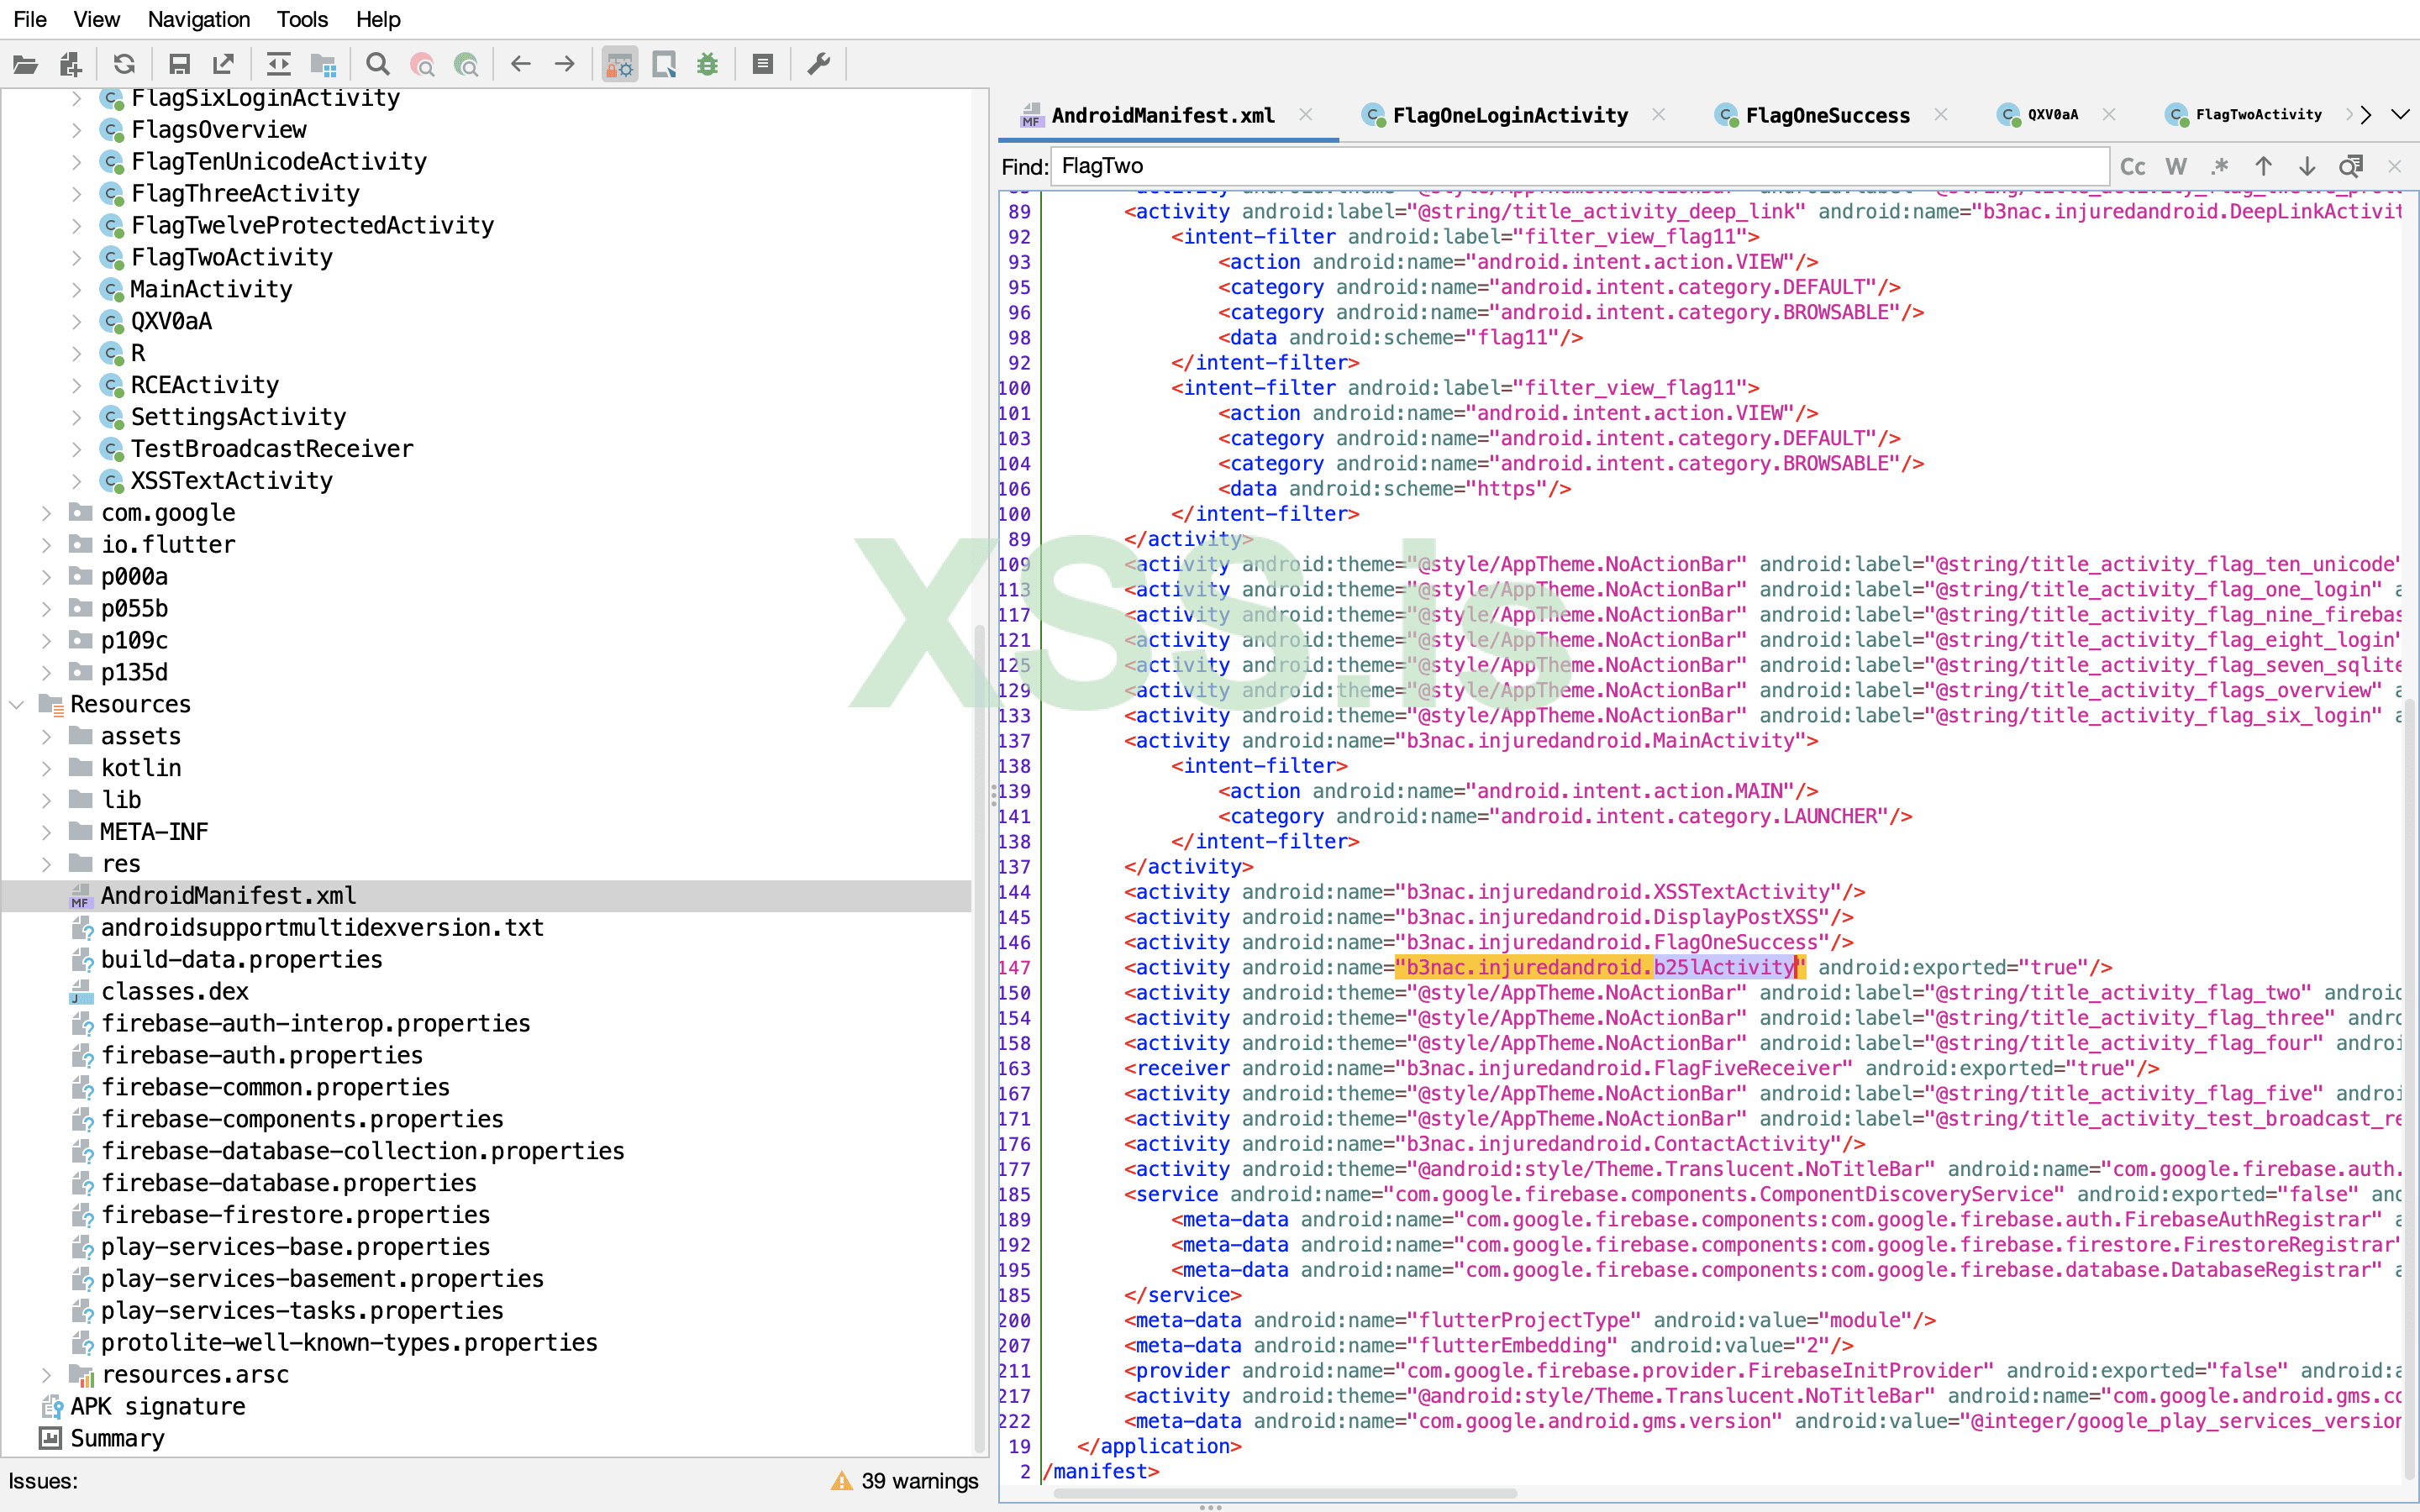Expand the com.google package node
The height and width of the screenshot is (1512, 2420).
(46, 513)
